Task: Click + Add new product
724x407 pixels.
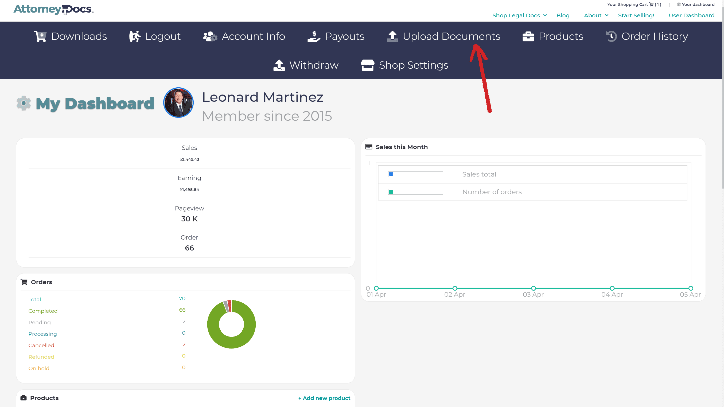Action: [324, 398]
